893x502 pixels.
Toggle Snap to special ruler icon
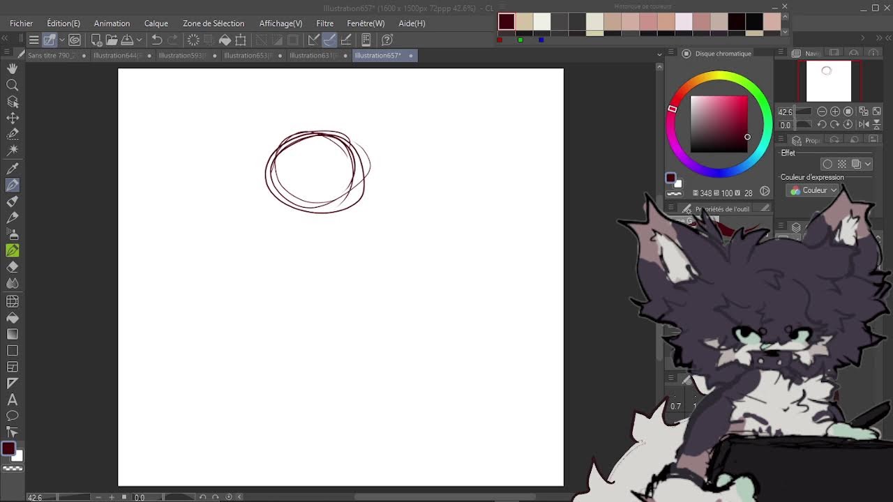[330, 40]
